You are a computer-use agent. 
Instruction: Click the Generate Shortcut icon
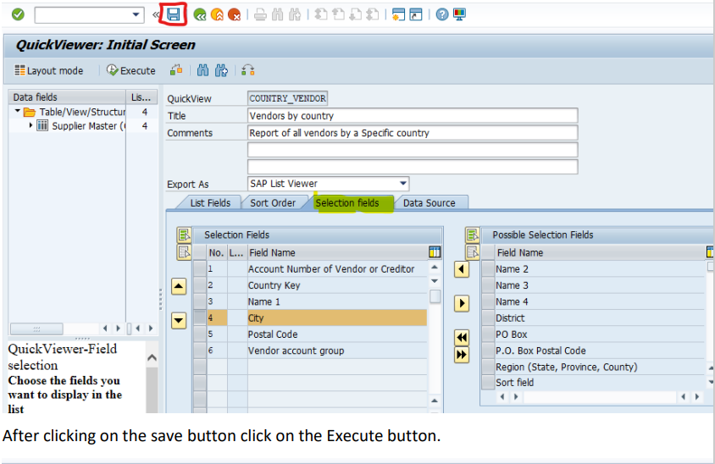[x=416, y=14]
